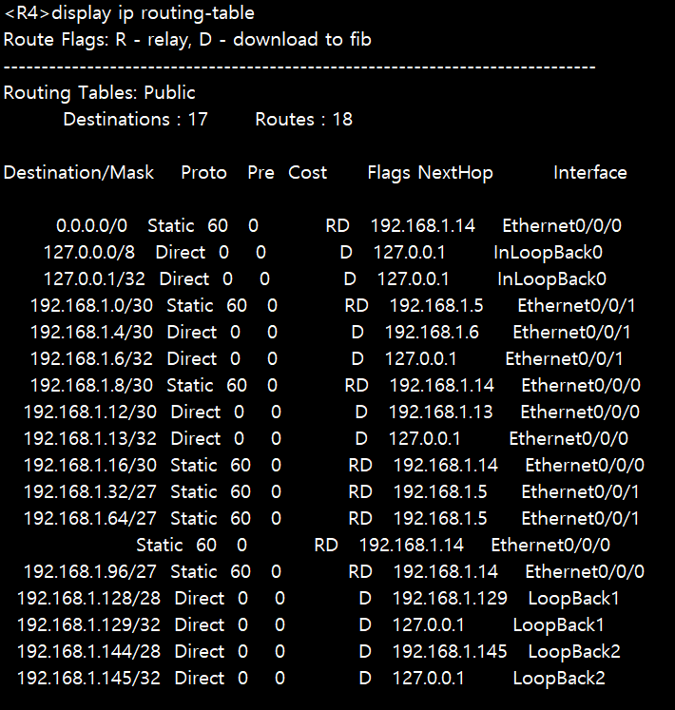The image size is (675, 710).
Task: Click preference 60 in the 192.168.1.96/27 row
Action: coord(241,572)
